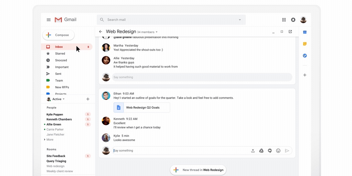Click the Say something message field
The height and width of the screenshot is (176, 352).
tap(179, 150)
